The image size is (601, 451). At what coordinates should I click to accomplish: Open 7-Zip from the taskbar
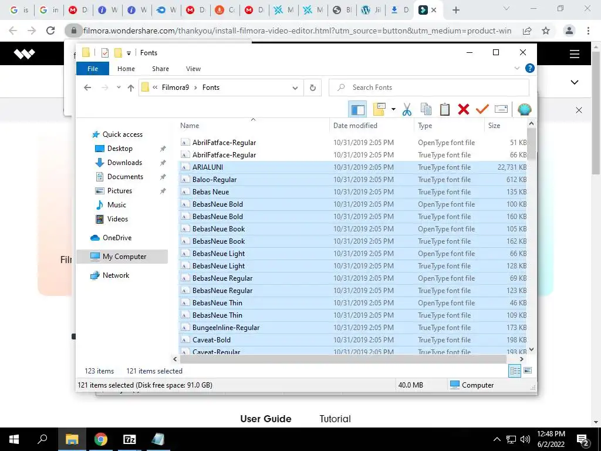[x=129, y=439]
